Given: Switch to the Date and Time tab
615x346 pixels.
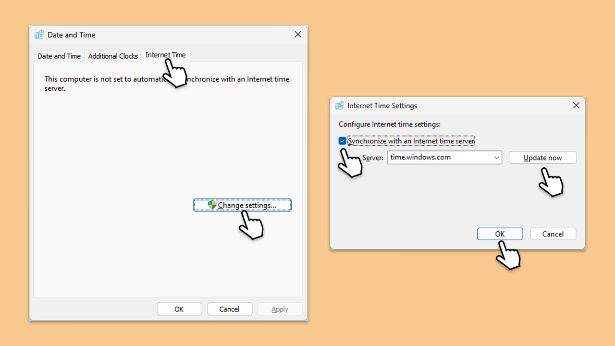Looking at the screenshot, I should [x=59, y=56].
